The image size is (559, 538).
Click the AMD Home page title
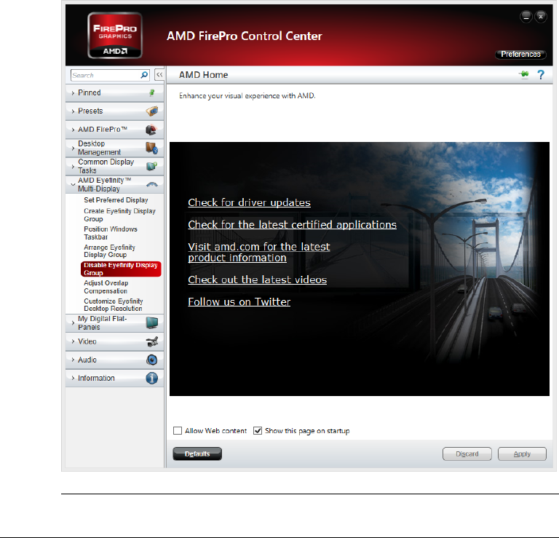tap(203, 75)
